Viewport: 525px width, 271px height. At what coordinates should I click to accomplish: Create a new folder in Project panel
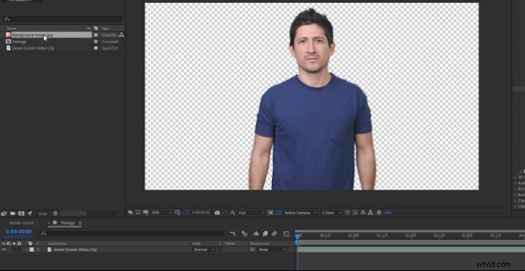point(13,213)
